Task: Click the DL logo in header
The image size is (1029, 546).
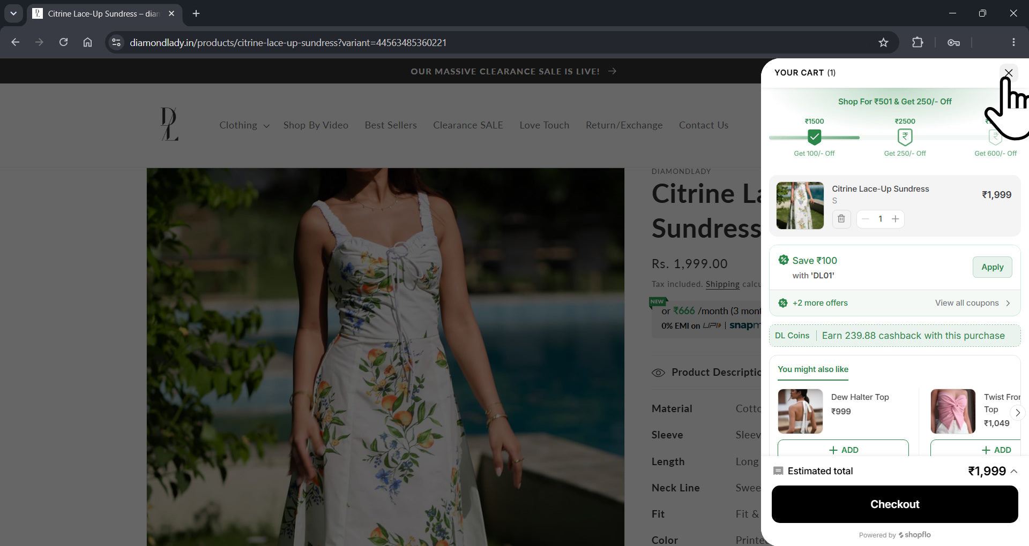Action: click(x=169, y=124)
